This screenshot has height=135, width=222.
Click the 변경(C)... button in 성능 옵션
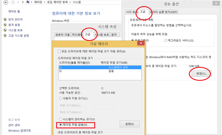[202, 73]
